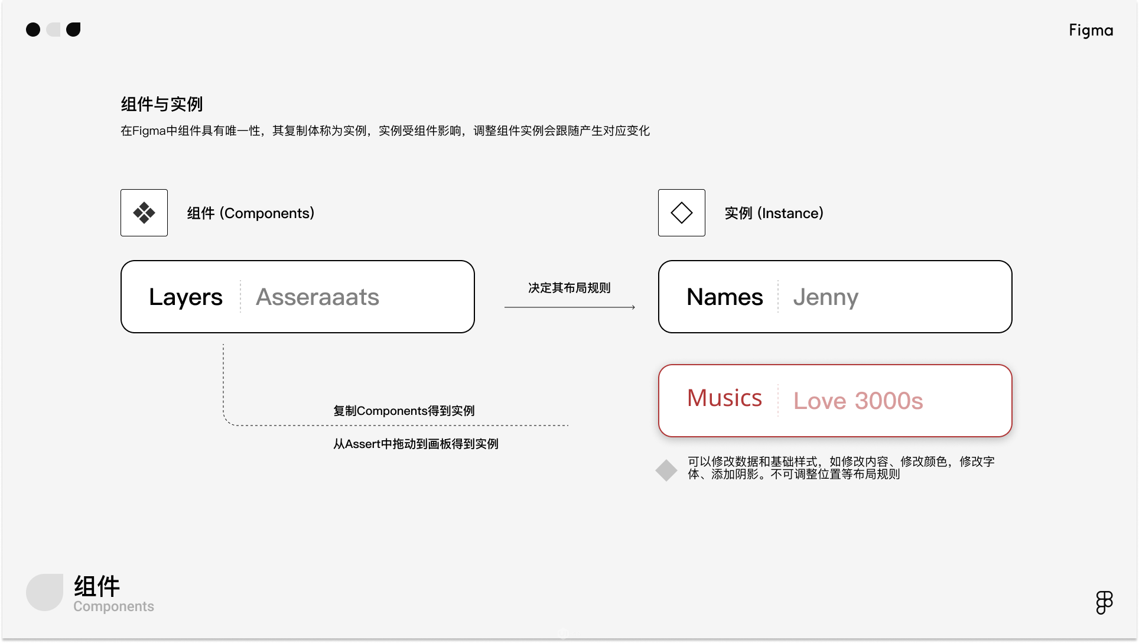Click the Love 3000s value text
This screenshot has height=643, width=1139.
858,401
